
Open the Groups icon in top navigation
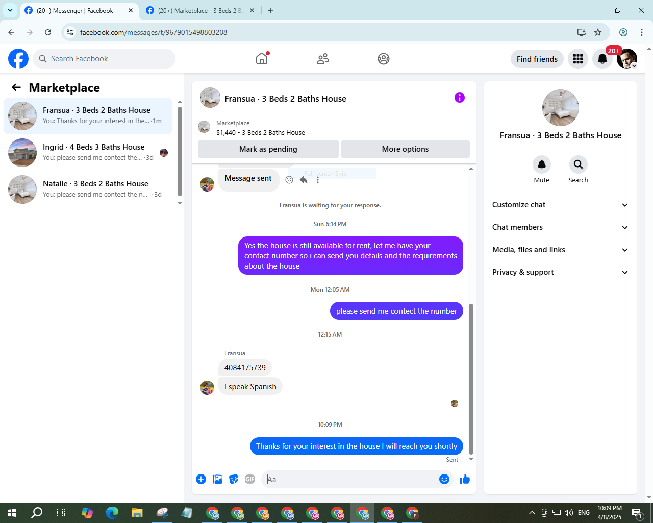pos(384,59)
